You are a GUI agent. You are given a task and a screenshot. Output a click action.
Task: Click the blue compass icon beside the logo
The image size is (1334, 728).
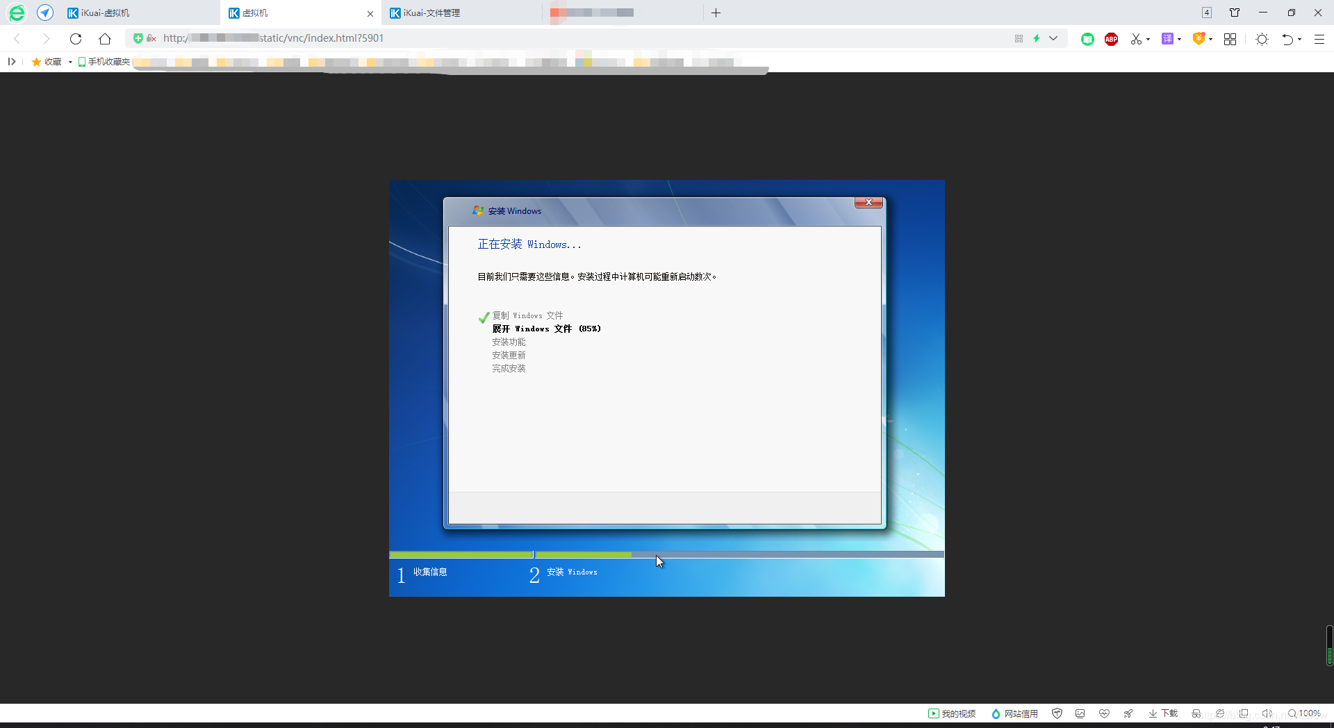(45, 13)
